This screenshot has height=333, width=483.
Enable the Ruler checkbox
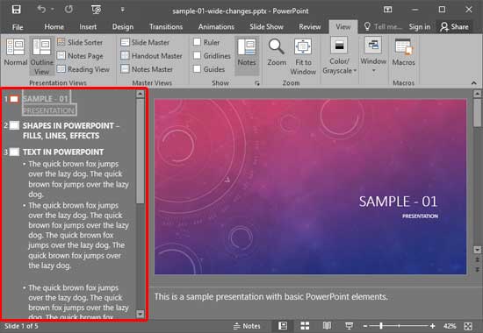tap(197, 42)
